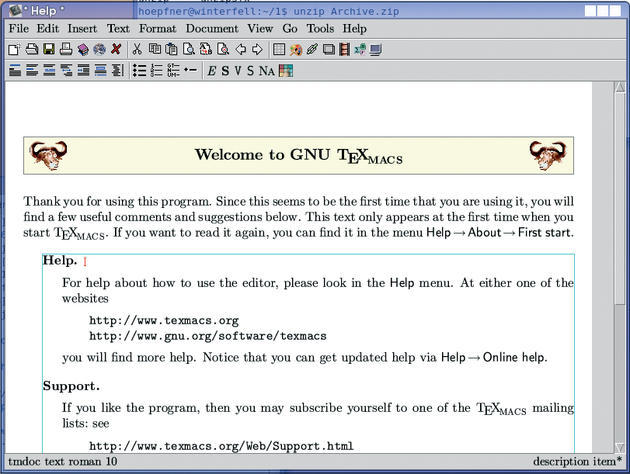
Task: Apply sample style with the sans-serif S icon
Action: [x=250, y=71]
